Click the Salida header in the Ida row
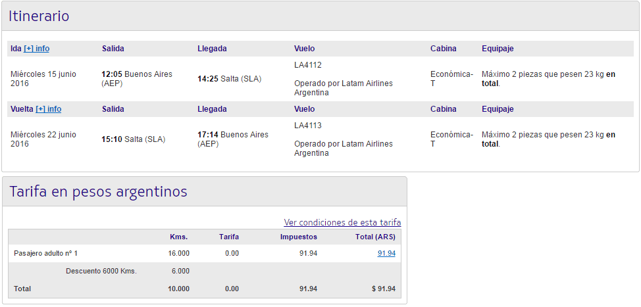Screen dimensions: 641x307 pyautogui.click(x=113, y=49)
